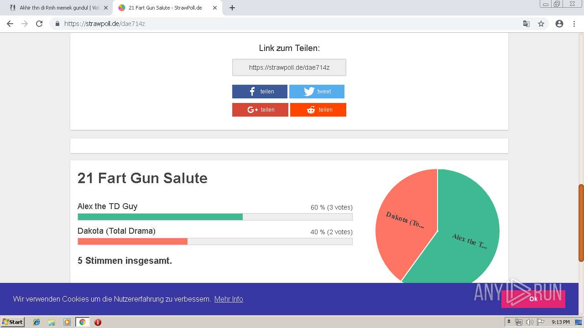Click the page vertical scrollbar thumb

pyautogui.click(x=581, y=223)
